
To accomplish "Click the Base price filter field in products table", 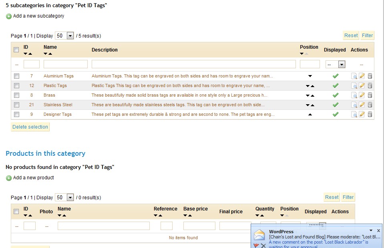I will click(x=199, y=226).
